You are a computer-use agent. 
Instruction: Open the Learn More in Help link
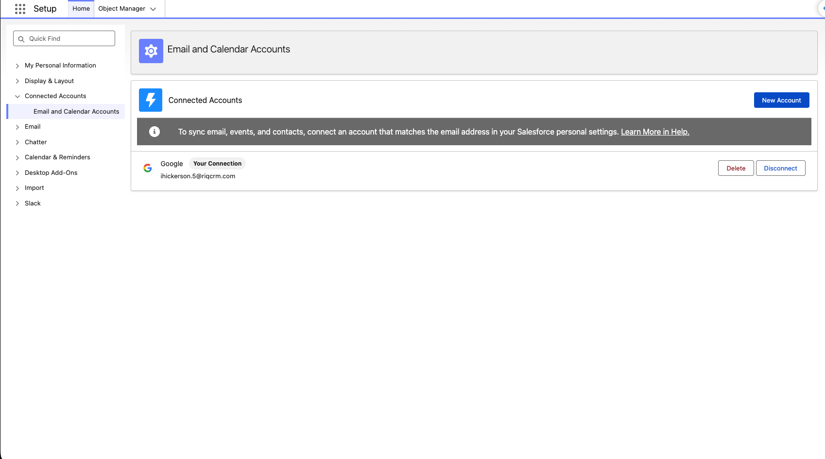tap(655, 132)
